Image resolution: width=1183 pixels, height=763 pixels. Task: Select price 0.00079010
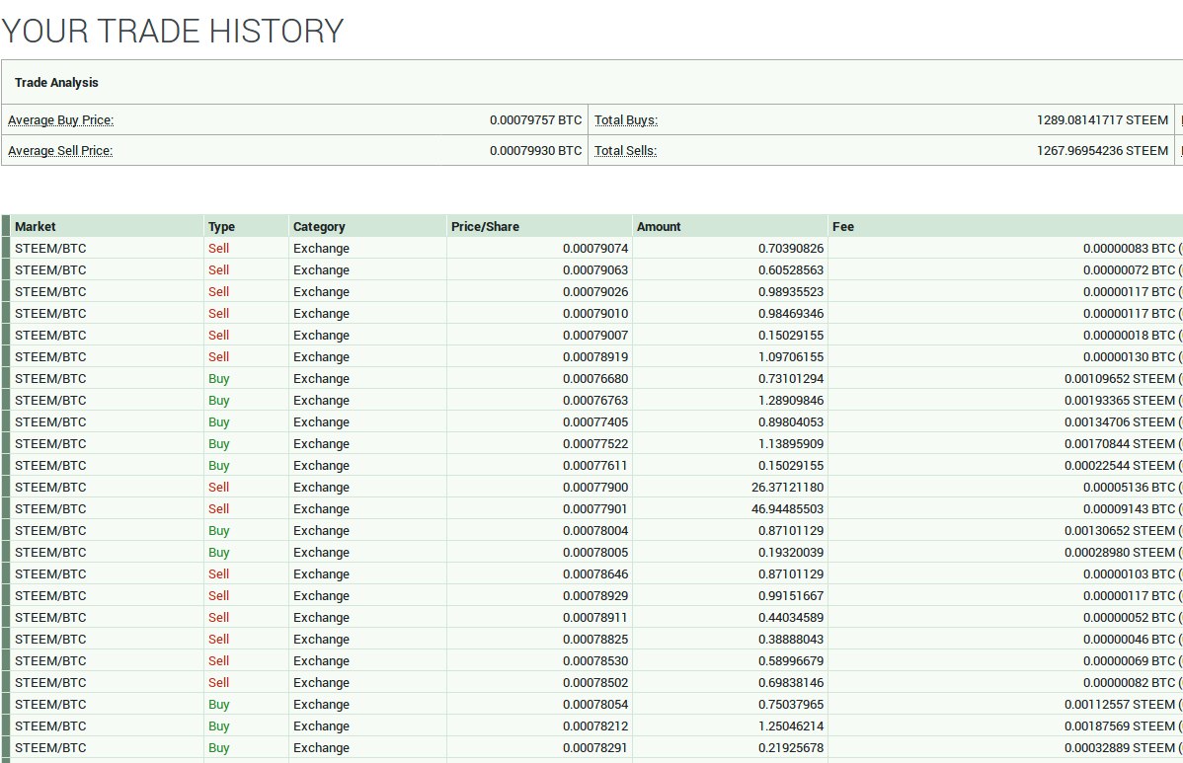tap(595, 314)
